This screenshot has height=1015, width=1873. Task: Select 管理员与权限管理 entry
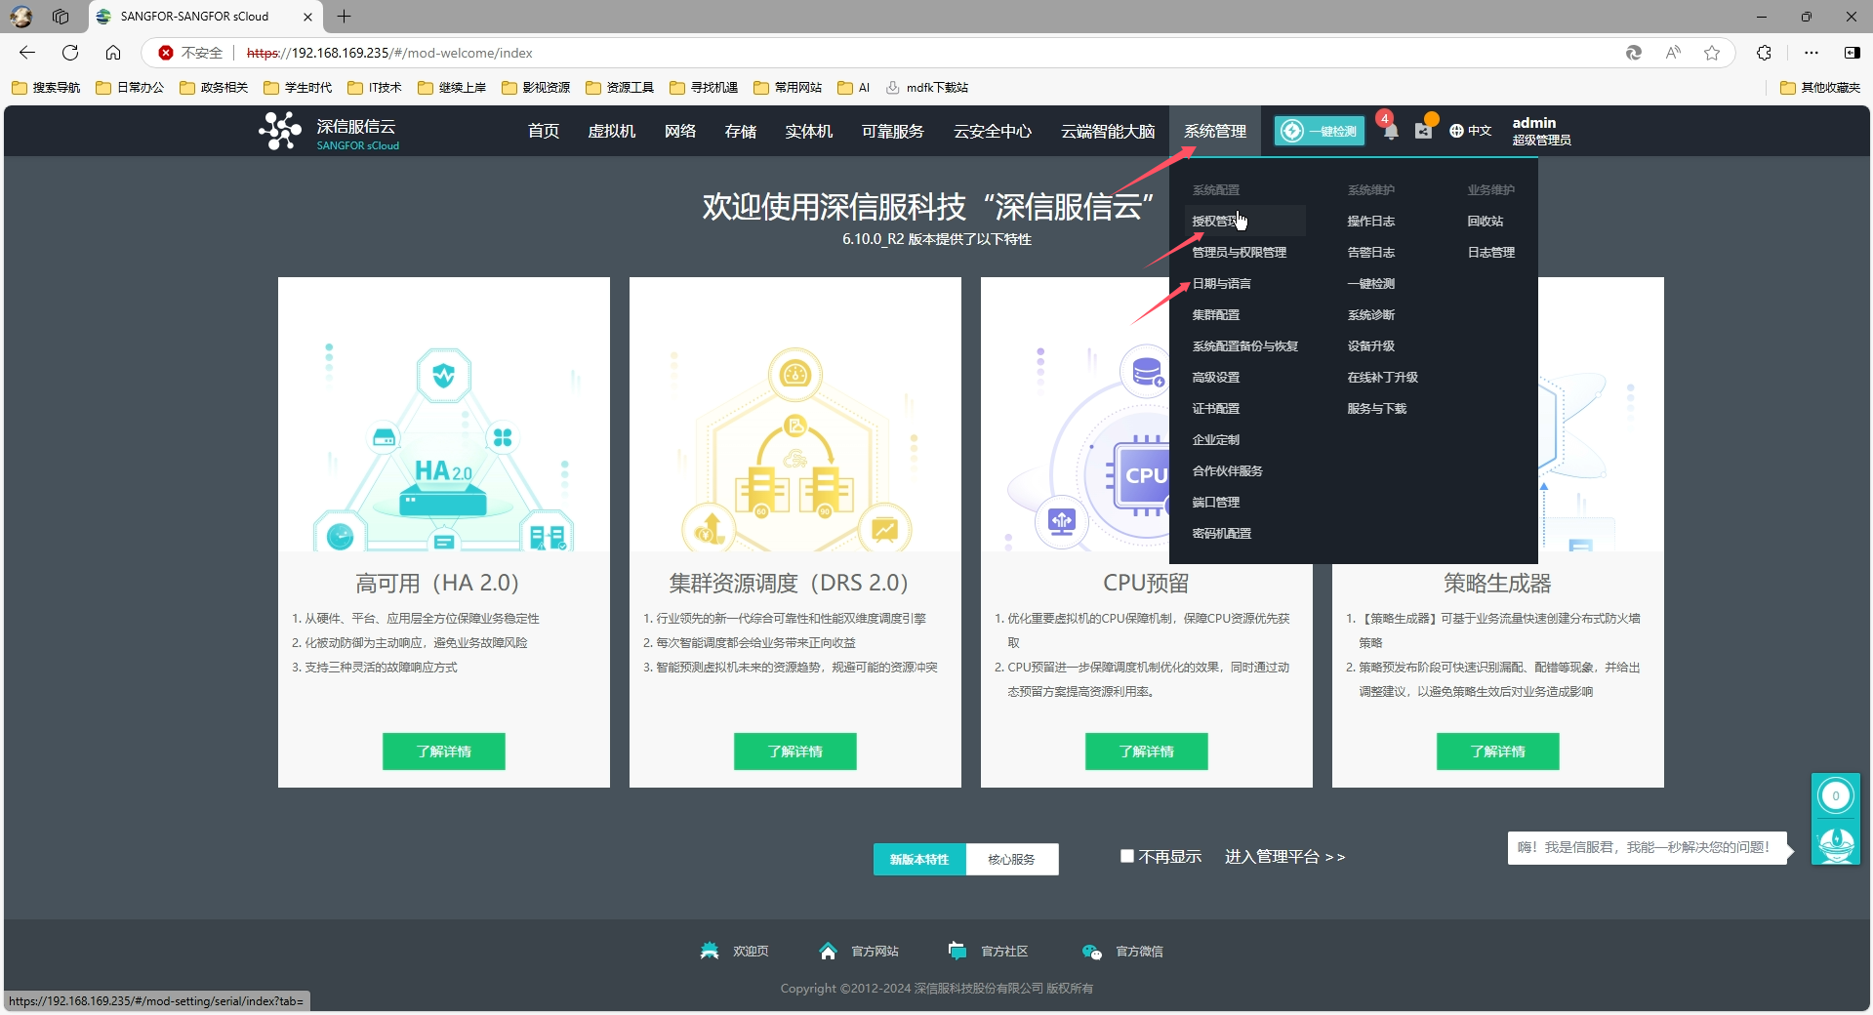pyautogui.click(x=1240, y=252)
